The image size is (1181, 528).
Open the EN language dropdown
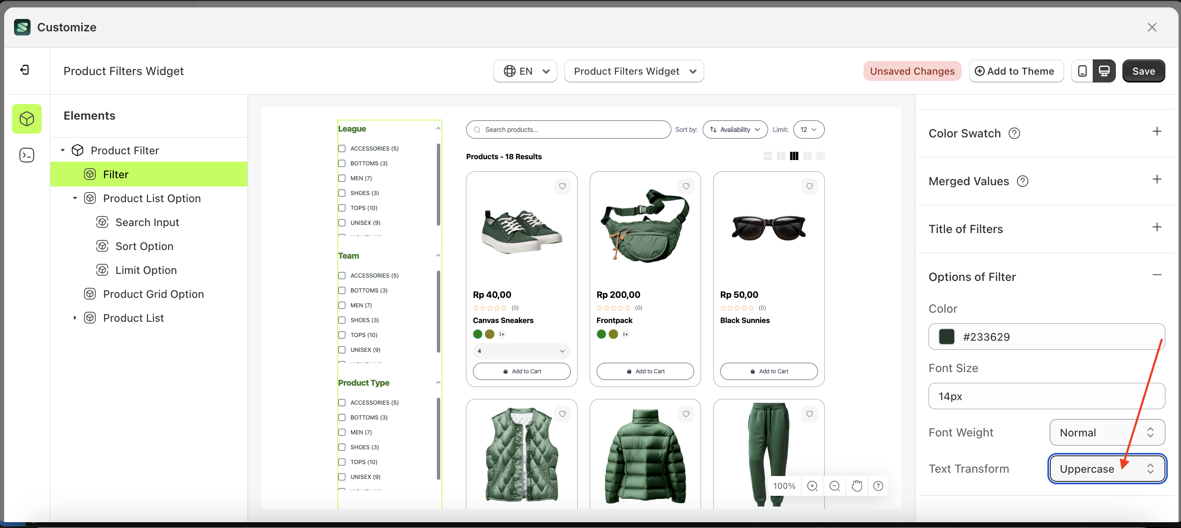pyautogui.click(x=525, y=71)
